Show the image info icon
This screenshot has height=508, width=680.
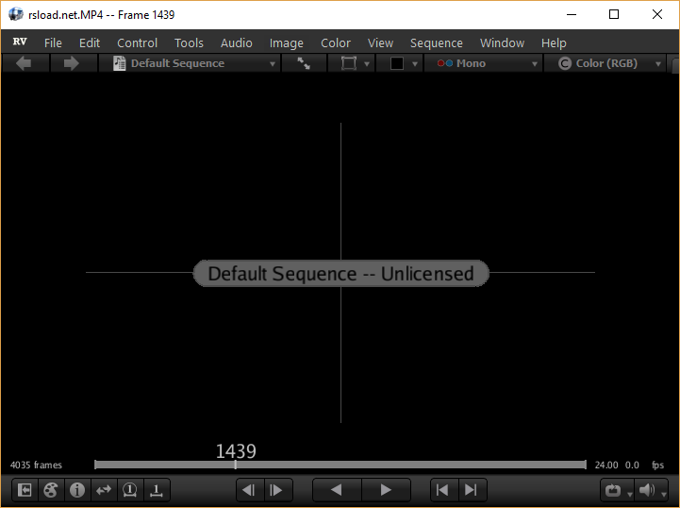[x=77, y=490]
